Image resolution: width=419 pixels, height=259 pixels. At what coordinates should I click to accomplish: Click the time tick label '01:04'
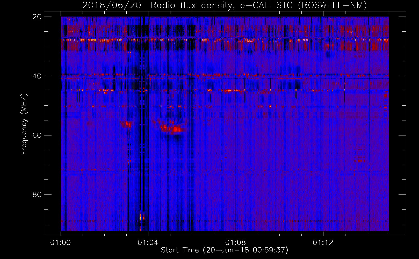(148, 243)
